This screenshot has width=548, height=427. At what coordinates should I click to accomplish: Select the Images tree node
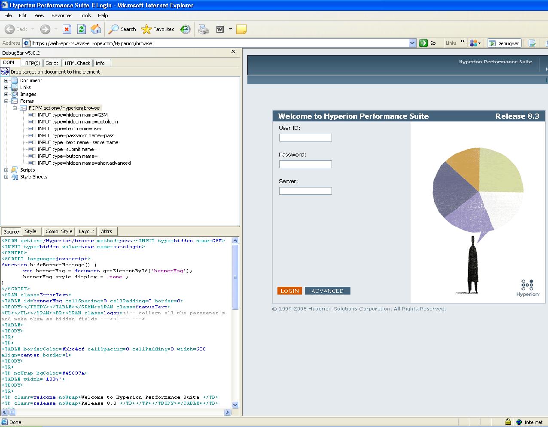coord(28,94)
